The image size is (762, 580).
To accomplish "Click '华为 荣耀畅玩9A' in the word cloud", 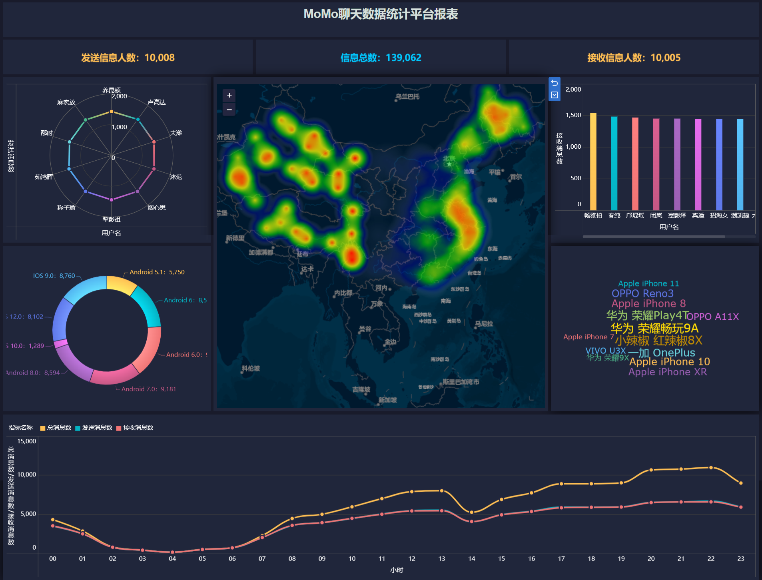I will point(654,329).
